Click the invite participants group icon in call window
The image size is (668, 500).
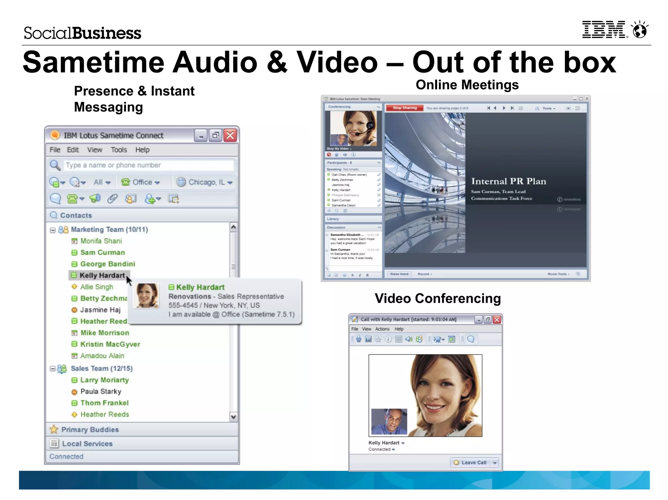point(419,339)
